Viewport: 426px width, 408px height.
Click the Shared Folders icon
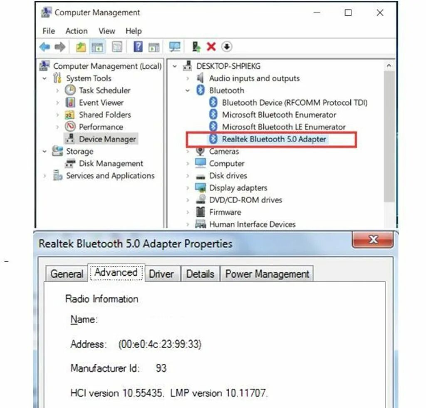pyautogui.click(x=70, y=115)
